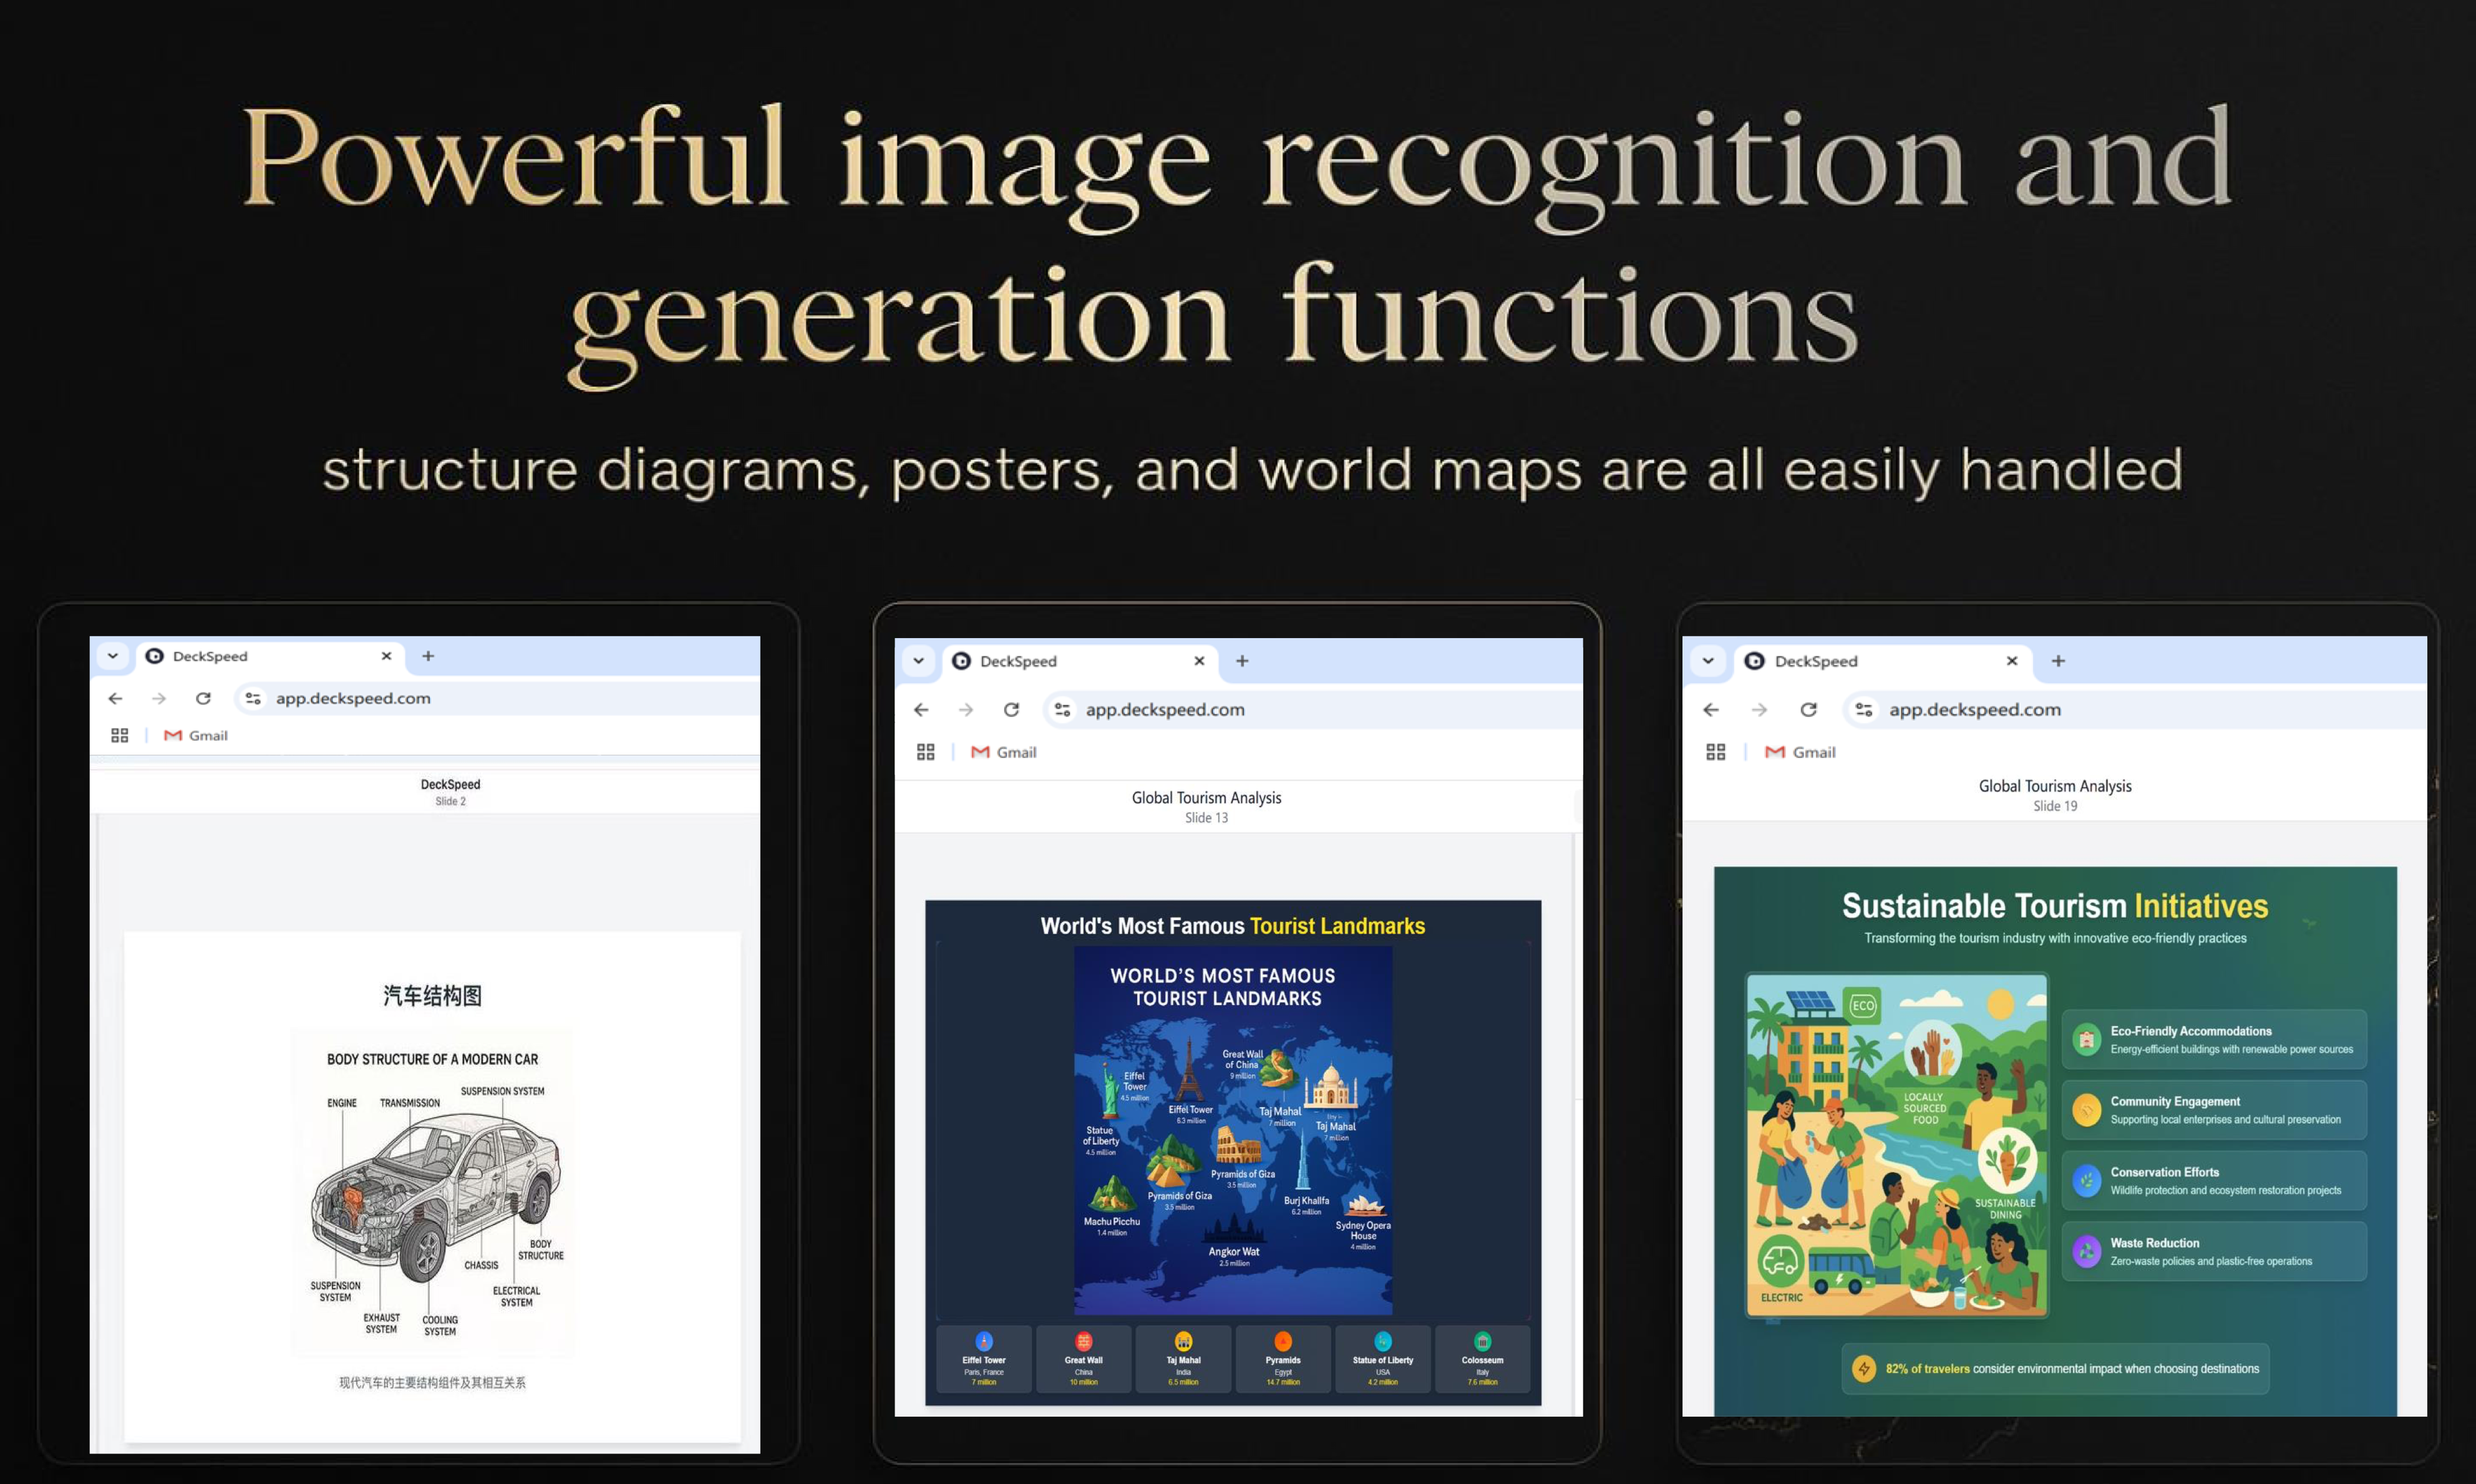
Task: Expand tab search chevron in middle browser
Action: [918, 661]
